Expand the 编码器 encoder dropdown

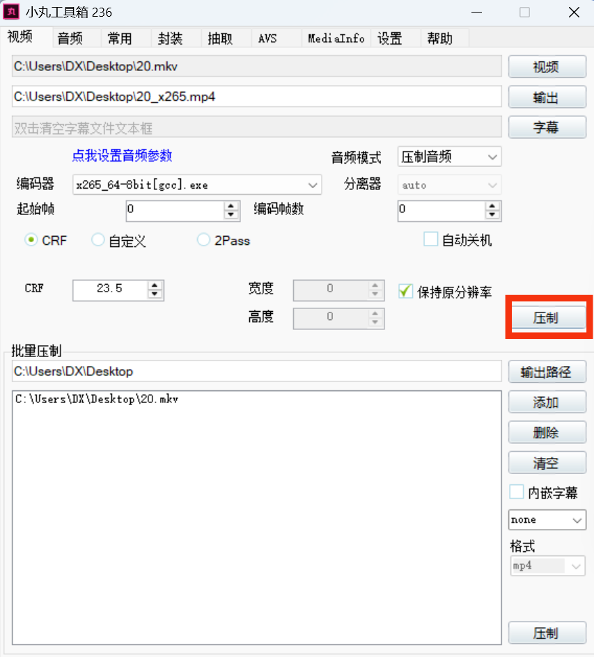pos(197,185)
